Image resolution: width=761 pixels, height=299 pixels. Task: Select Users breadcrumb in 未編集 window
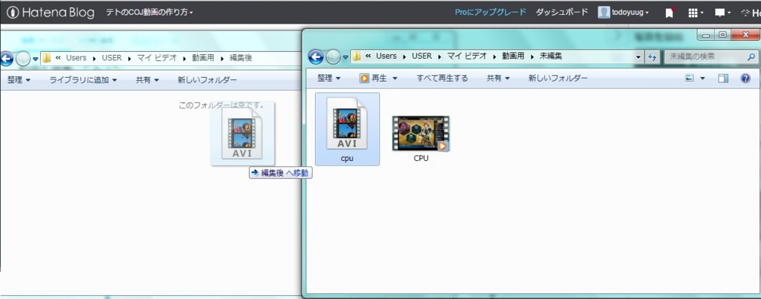coord(386,56)
